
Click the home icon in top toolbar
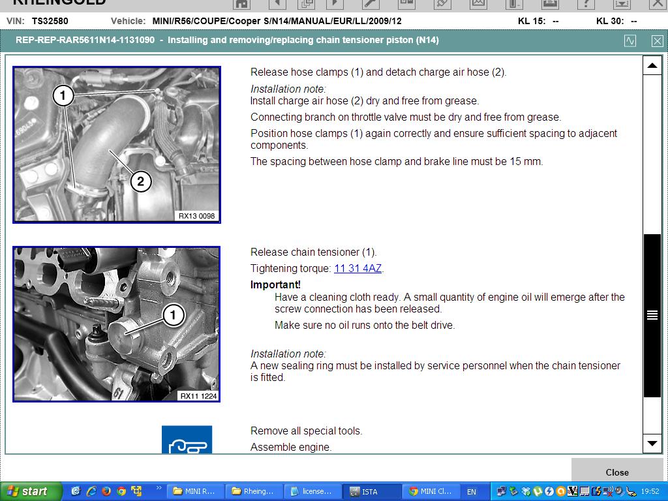(x=241, y=4)
